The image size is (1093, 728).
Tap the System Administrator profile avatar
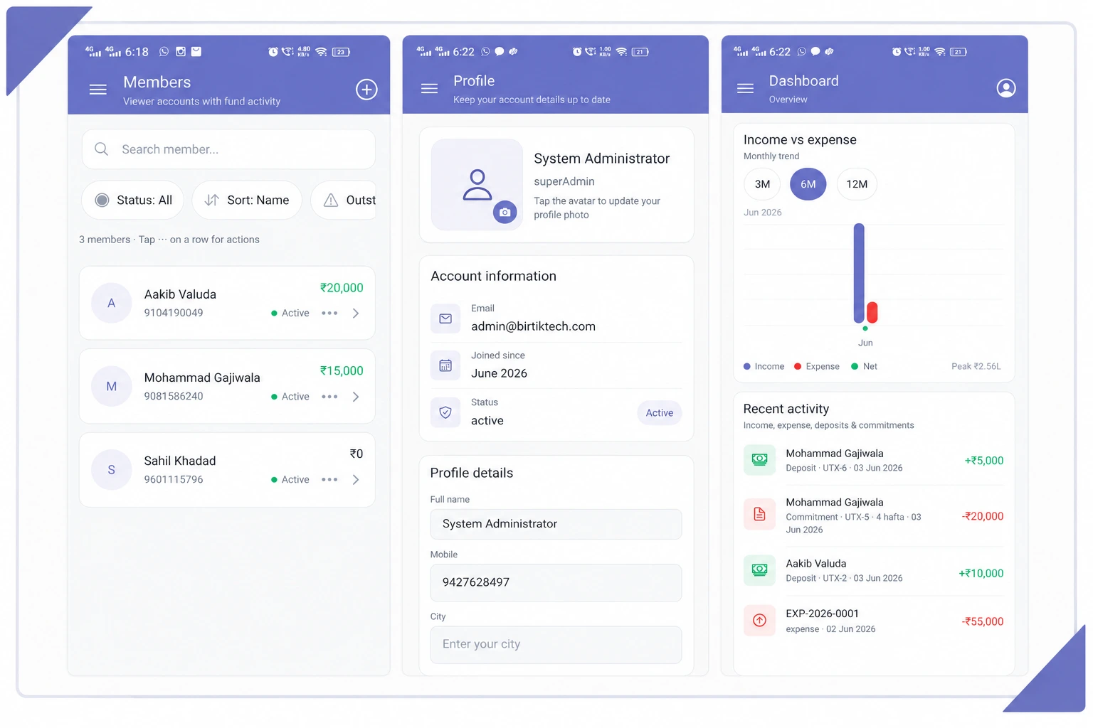coord(477,184)
